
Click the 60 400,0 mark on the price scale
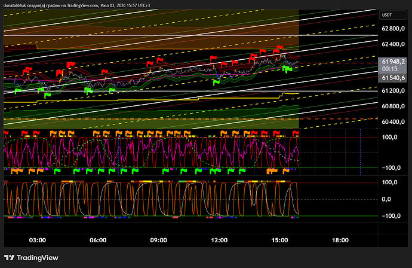393,122
